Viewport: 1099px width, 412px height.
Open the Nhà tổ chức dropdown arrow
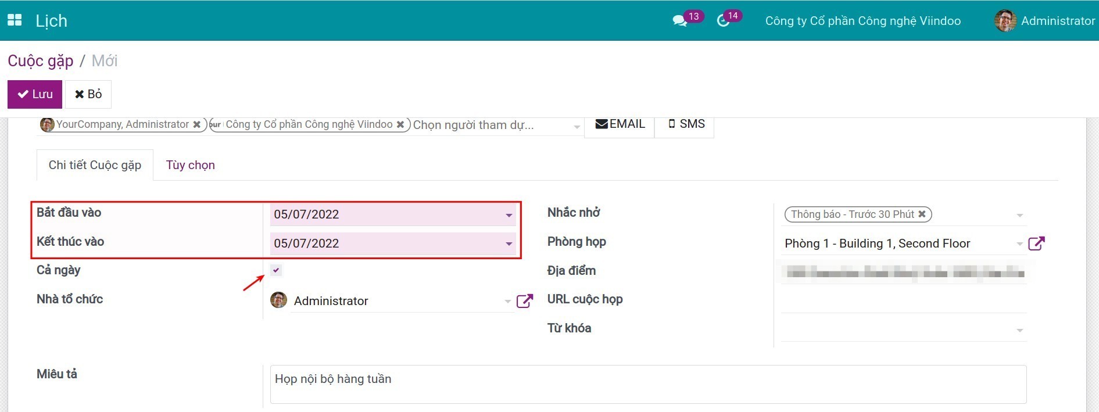point(507,302)
